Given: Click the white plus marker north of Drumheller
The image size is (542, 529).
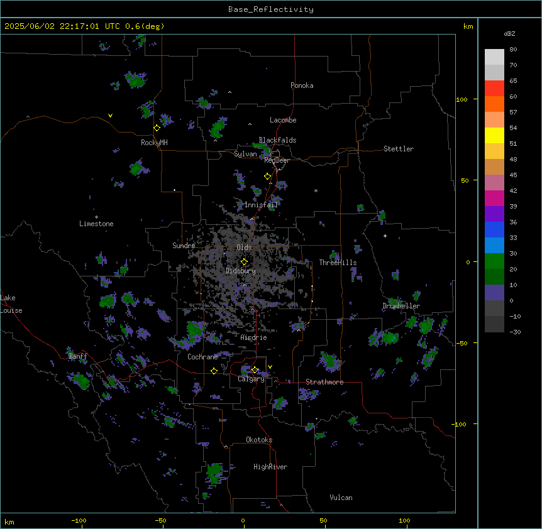Looking at the screenshot, I should [385, 236].
